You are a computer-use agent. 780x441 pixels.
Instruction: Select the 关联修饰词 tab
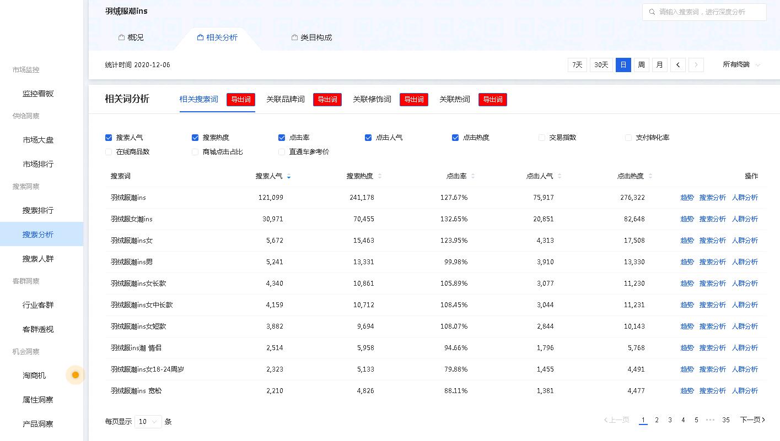[x=372, y=100]
